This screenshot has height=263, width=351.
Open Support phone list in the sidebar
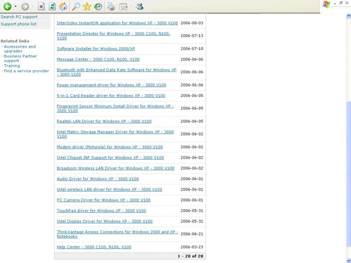(x=18, y=24)
